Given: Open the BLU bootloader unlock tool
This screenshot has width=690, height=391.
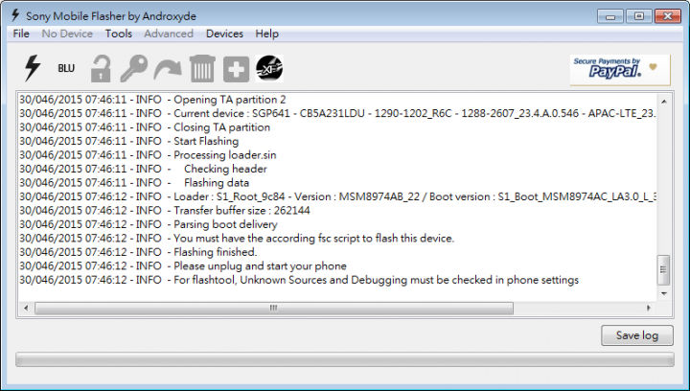Looking at the screenshot, I should point(66,68).
